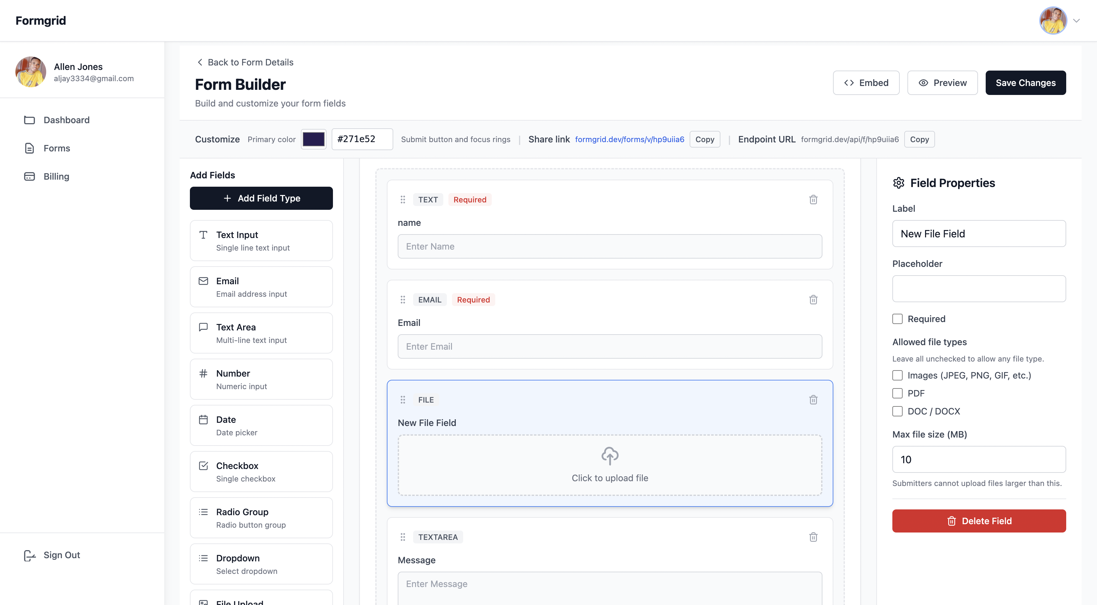Viewport: 1097px width, 605px height.
Task: Click Save Changes button
Action: point(1025,82)
